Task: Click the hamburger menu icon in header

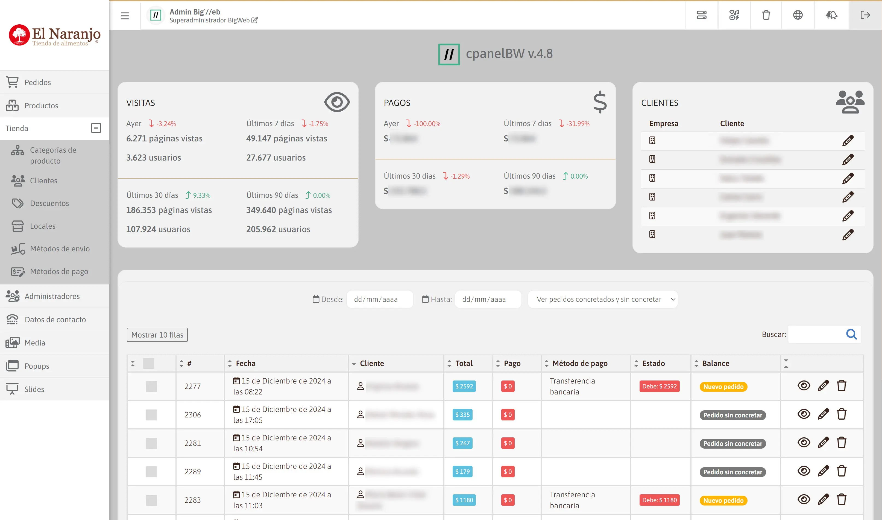Action: 125,16
